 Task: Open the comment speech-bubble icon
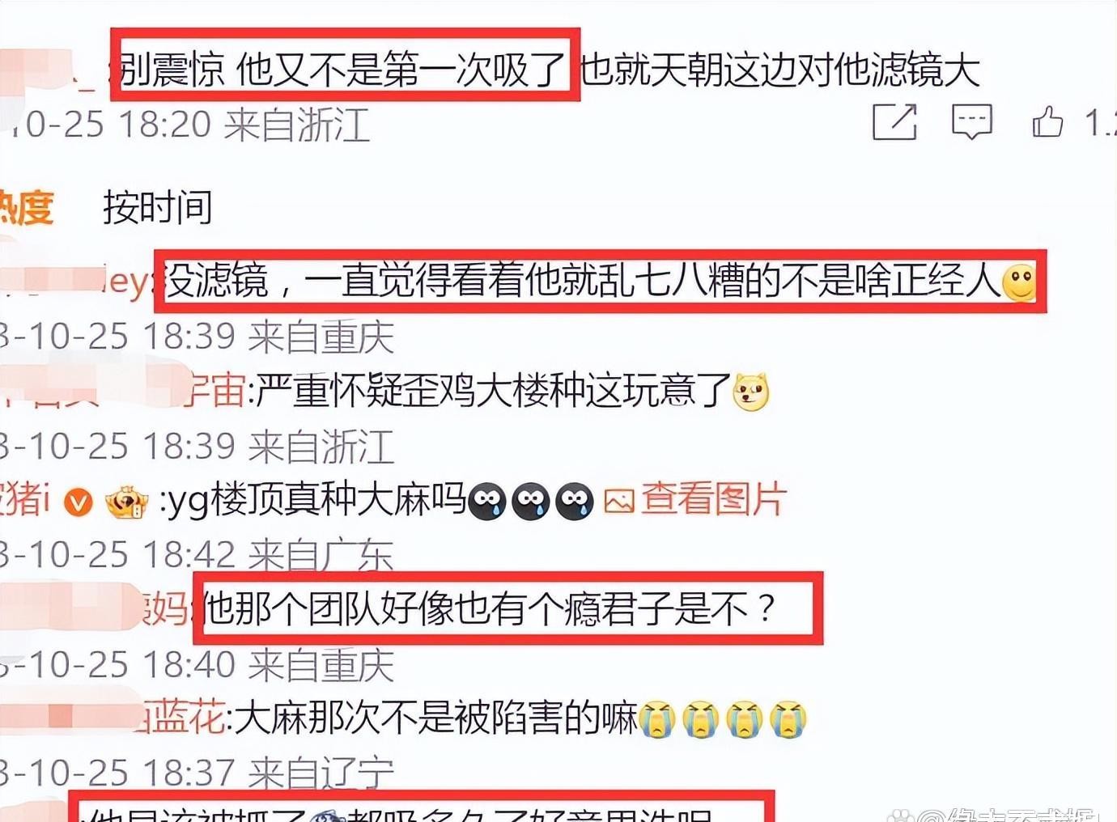tap(971, 123)
